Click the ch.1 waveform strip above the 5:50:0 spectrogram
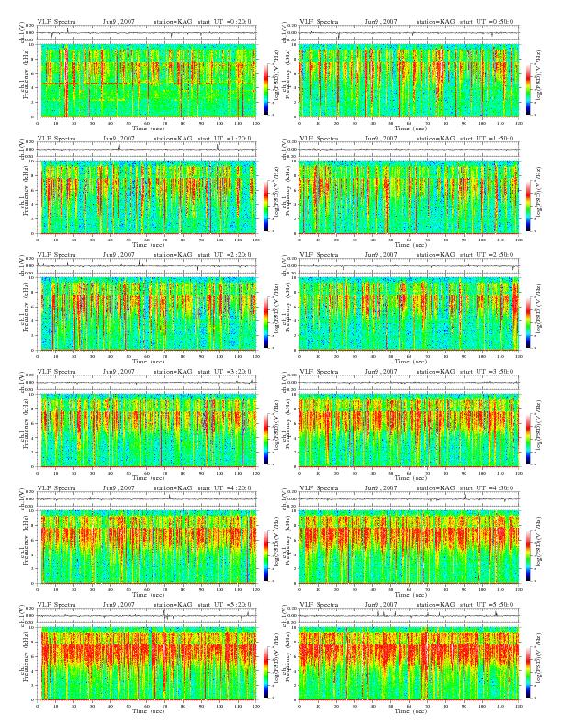 click(409, 616)
